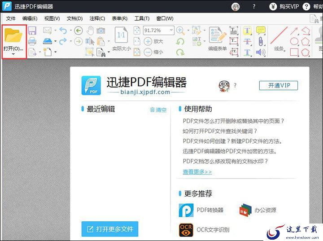This screenshot has width=323, height=241.
Task: Select the text selection tool
Action: coord(90,41)
